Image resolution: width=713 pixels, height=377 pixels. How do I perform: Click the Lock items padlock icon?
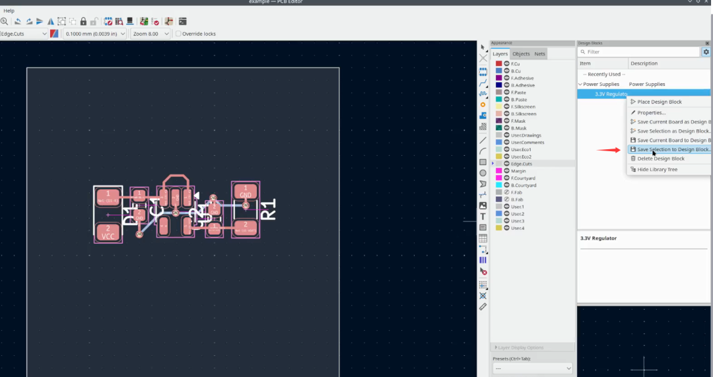pos(83,21)
